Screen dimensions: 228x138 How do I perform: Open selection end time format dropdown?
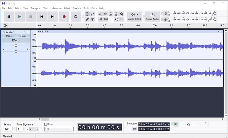tap(168, 129)
